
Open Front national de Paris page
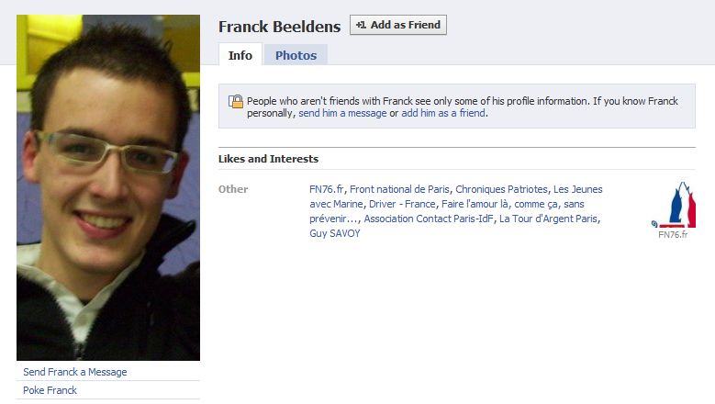click(x=399, y=189)
